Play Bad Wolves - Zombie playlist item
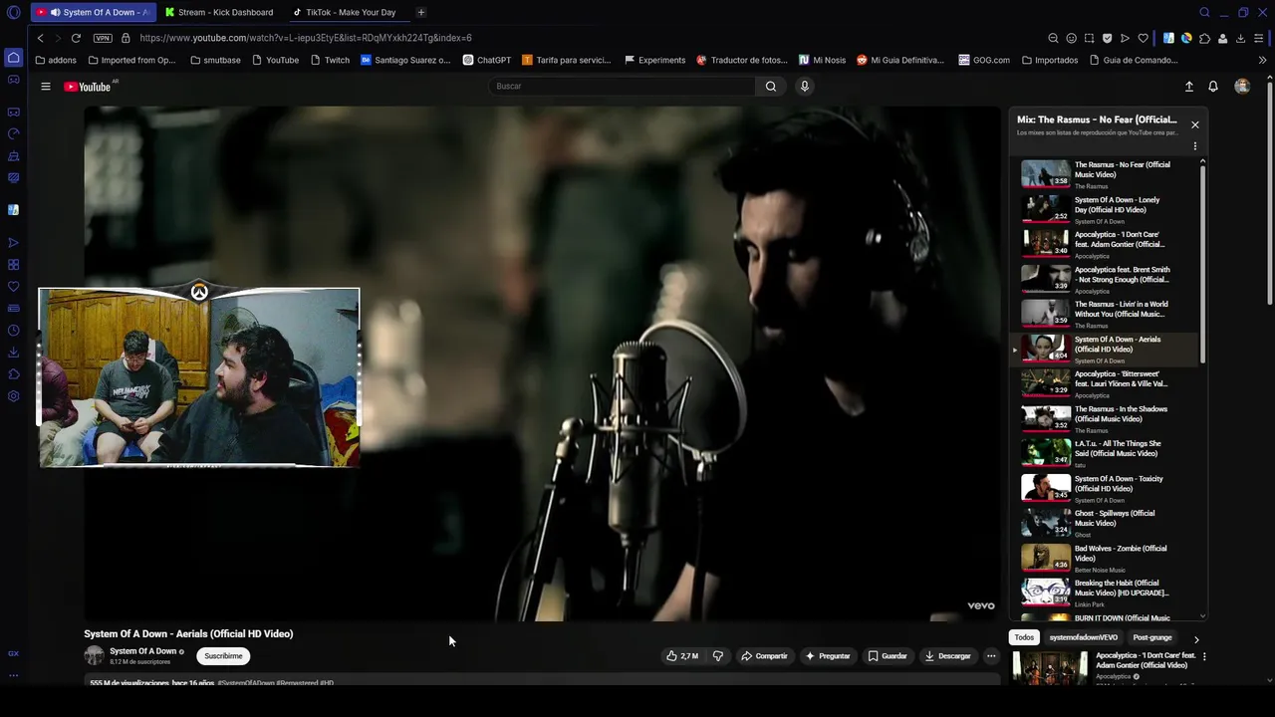This screenshot has height=717, width=1275. pos(1106,558)
